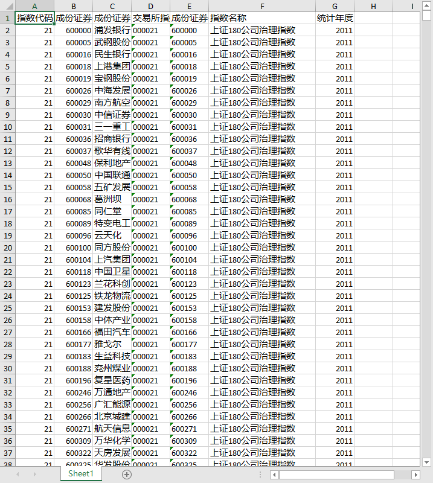Click previous sheet navigation arrow
The height and width of the screenshot is (483, 433).
(x=18, y=475)
